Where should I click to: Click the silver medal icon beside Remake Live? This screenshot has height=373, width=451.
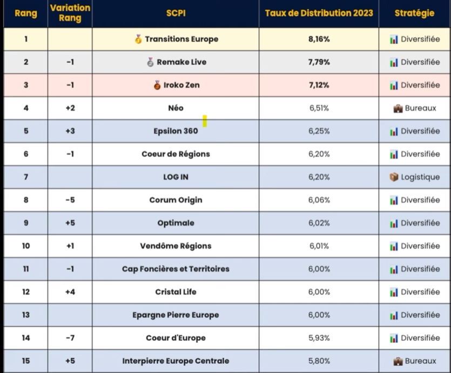coord(150,62)
